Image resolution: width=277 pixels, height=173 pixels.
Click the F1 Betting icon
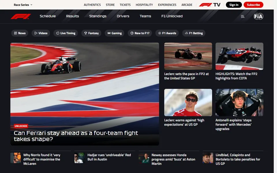pyautogui.click(x=186, y=33)
